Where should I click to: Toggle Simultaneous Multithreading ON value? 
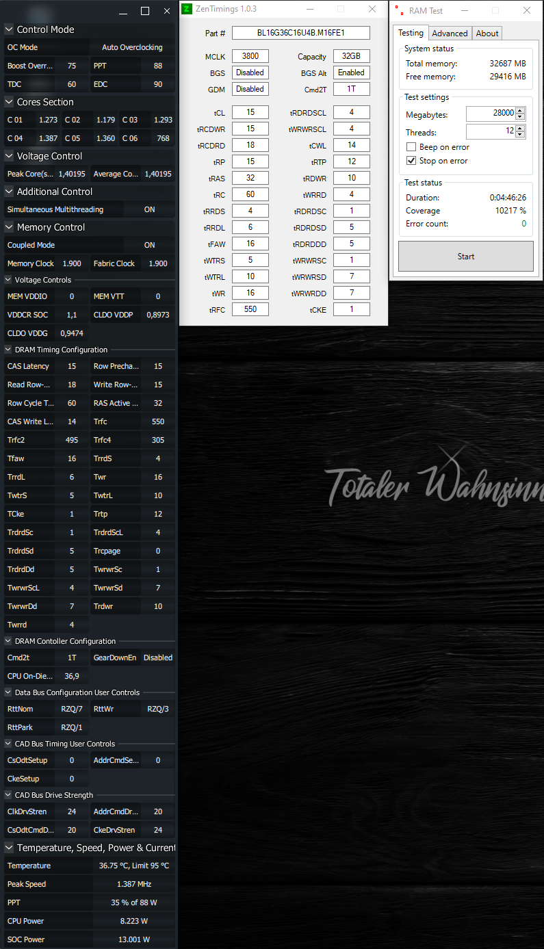pos(149,209)
